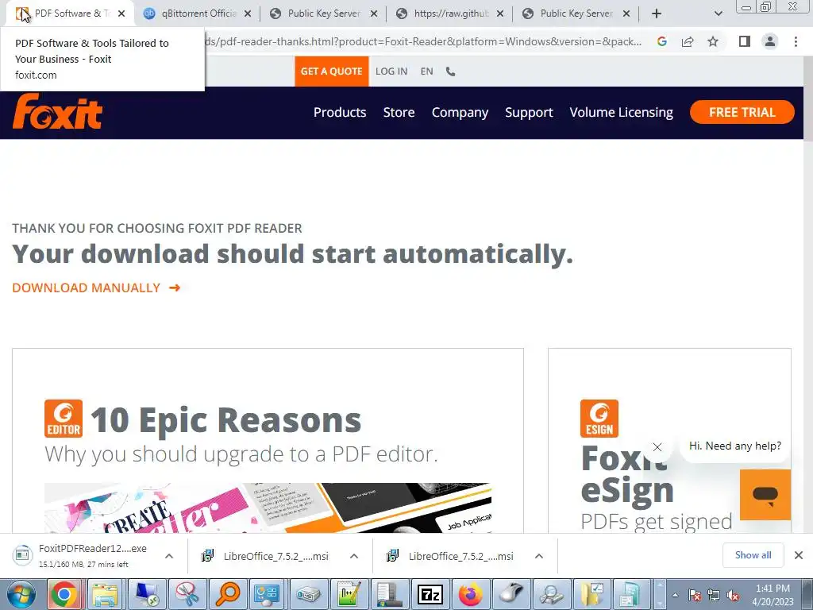Click the network tray icon

click(x=714, y=596)
